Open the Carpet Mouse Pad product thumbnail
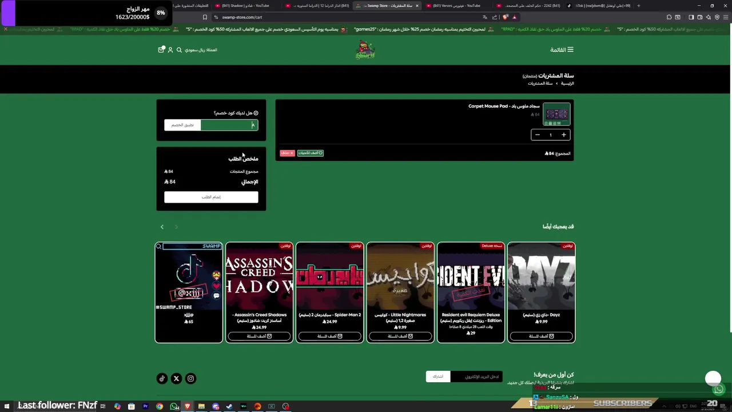The height and width of the screenshot is (412, 732). (x=556, y=114)
